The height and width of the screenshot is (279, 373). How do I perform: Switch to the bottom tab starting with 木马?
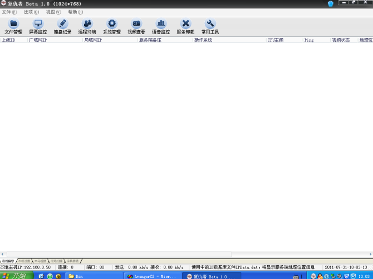[40, 261]
